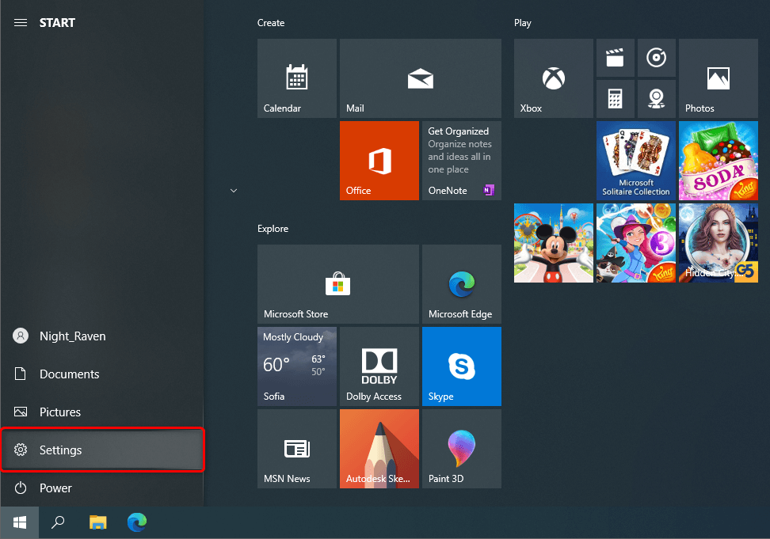Open Documents from the Start sidebar

pyautogui.click(x=102, y=374)
